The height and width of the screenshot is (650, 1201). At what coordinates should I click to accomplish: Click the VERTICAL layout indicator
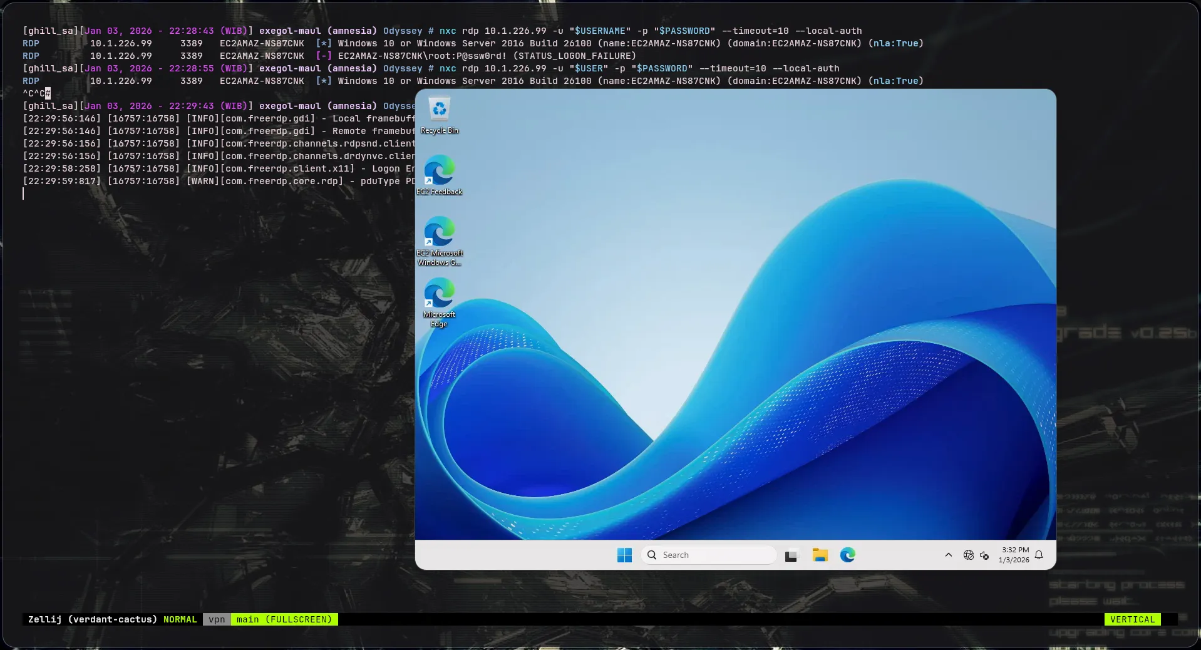pos(1132,619)
